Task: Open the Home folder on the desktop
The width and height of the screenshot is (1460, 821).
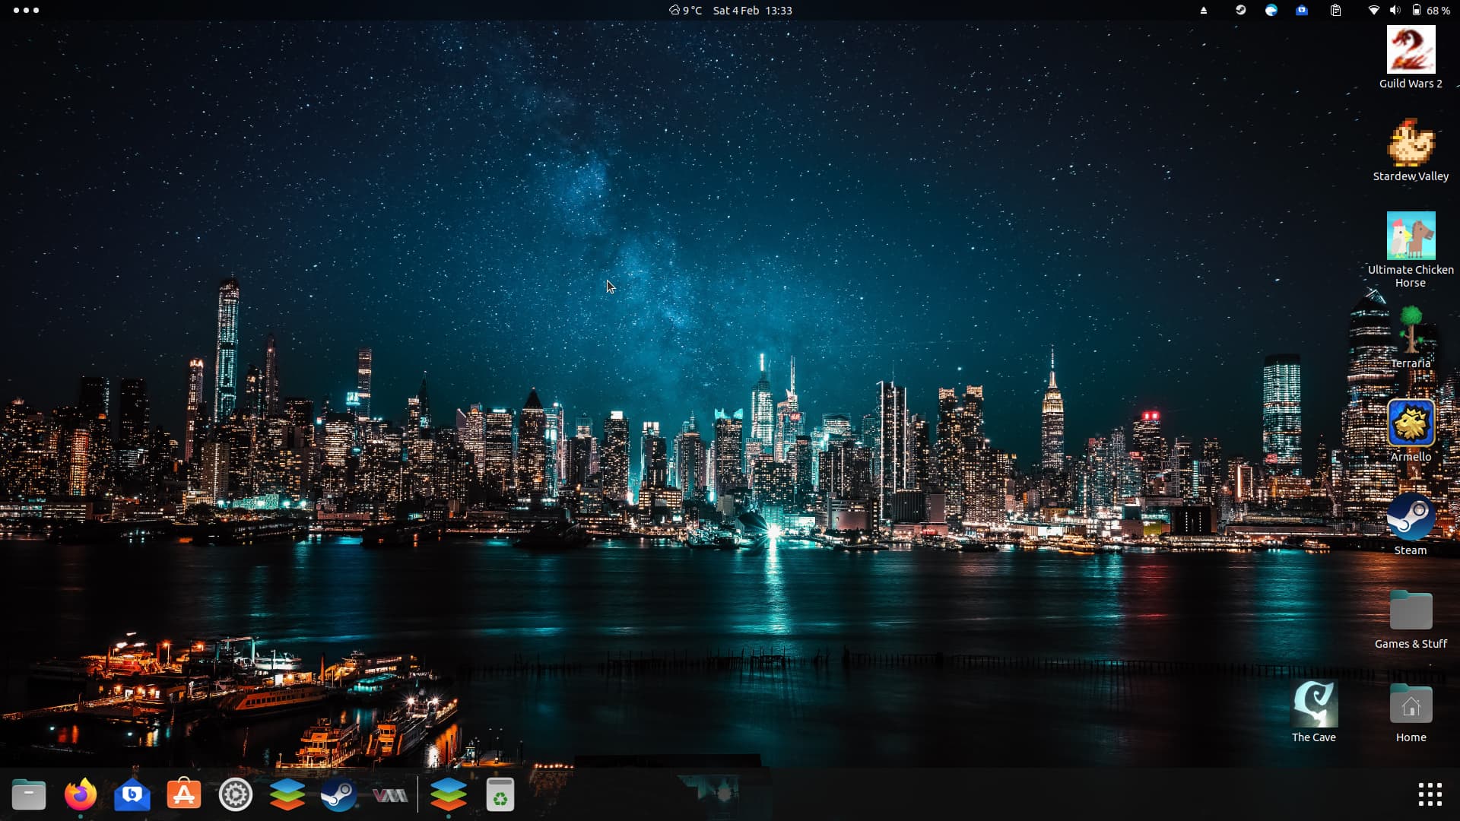Action: click(x=1411, y=712)
